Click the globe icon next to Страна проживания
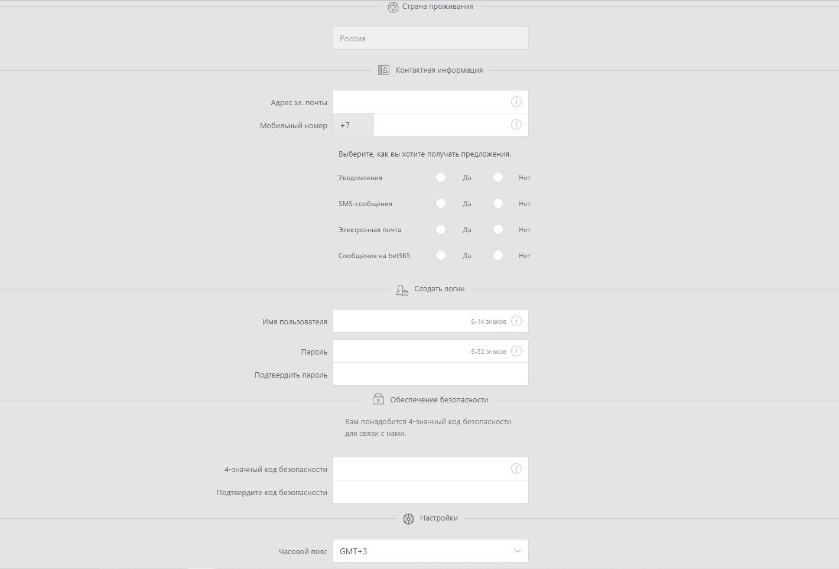839x569 pixels. tap(393, 7)
